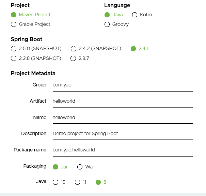Select Spring Boot version 2.3.7
The width and height of the screenshot is (206, 196).
click(x=73, y=58)
